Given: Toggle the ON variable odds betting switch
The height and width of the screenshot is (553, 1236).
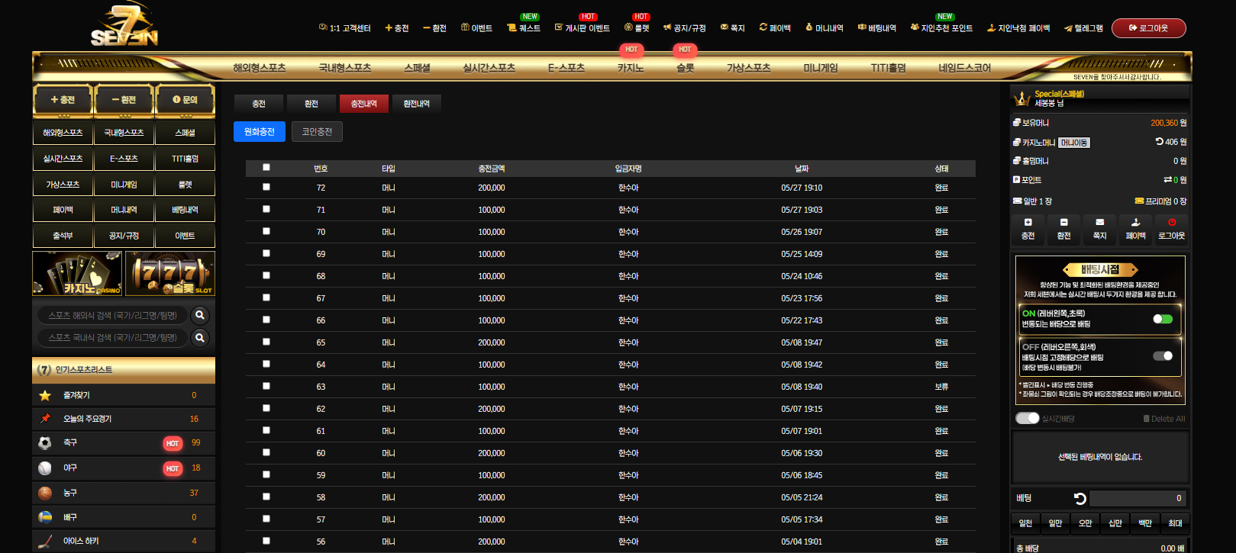Looking at the screenshot, I should tap(1163, 319).
